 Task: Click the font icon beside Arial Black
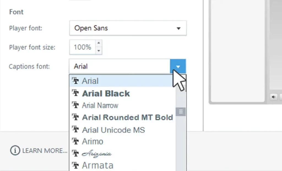75,93
